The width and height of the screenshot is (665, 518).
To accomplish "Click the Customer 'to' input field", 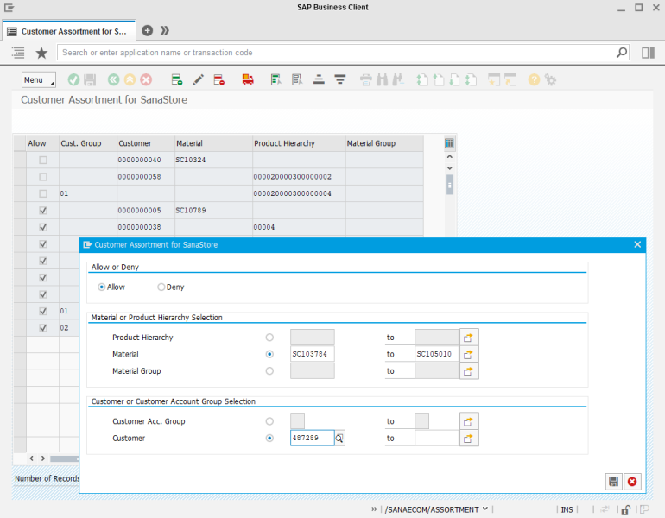I will click(x=437, y=439).
